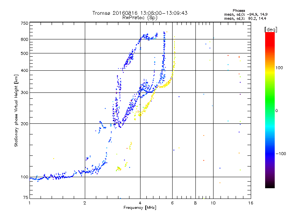This screenshot has width=295, height=221.
Task: Click the "Frequency [MHz]" axis label
Action: coord(140,208)
